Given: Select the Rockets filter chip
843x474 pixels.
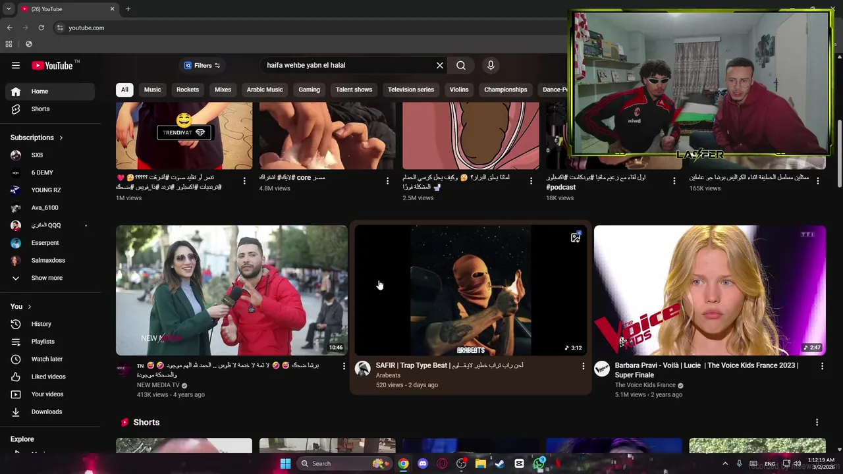Looking at the screenshot, I should click(x=188, y=90).
